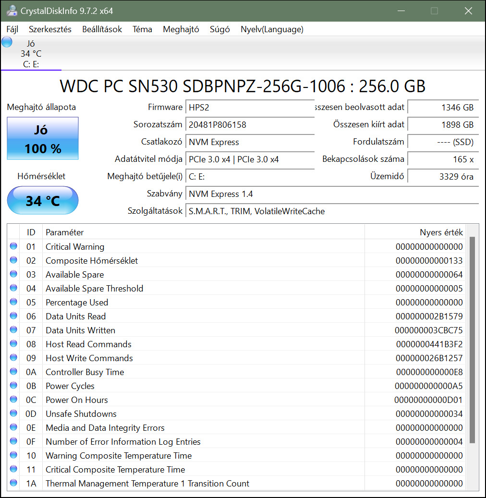Click status orb for Power On Hours row
The width and height of the screenshot is (486, 498).
click(13, 400)
